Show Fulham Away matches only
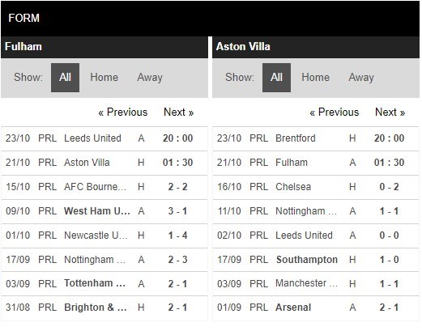The image size is (422, 331). [150, 78]
